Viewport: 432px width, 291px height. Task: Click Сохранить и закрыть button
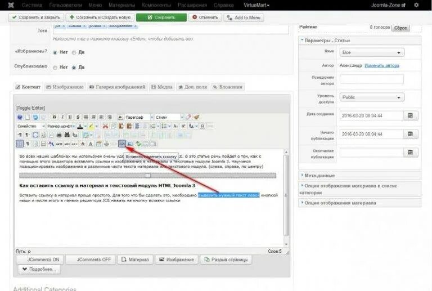[36, 17]
